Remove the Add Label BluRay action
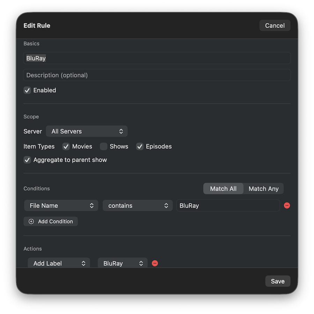The height and width of the screenshot is (314, 314). pos(155,263)
